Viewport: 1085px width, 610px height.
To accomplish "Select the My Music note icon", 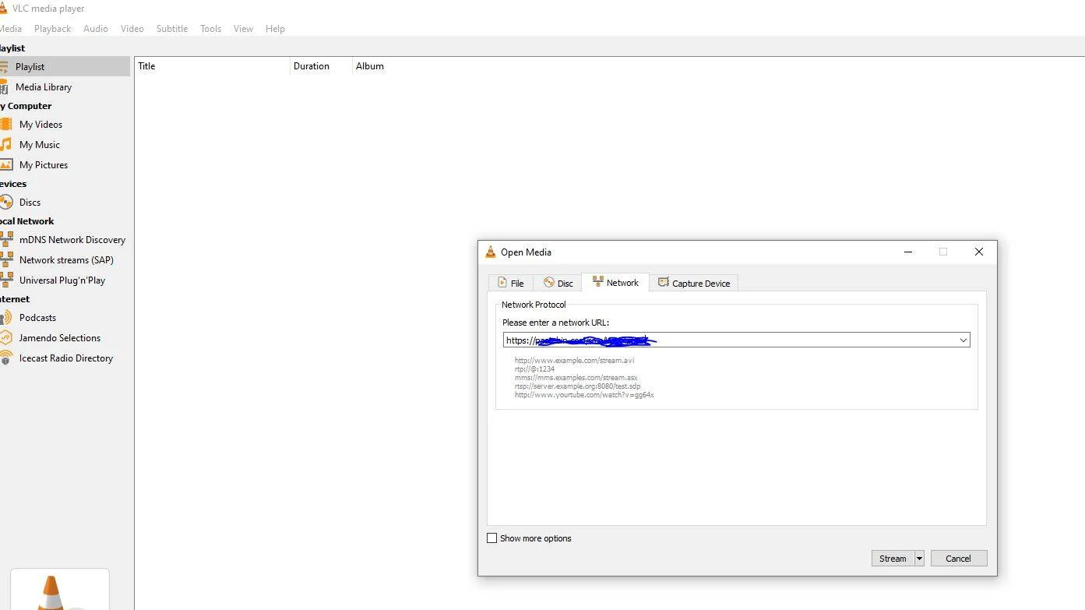I will [x=6, y=145].
